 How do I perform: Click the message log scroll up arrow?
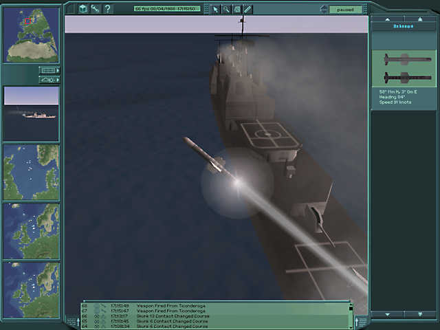pyautogui.click(x=351, y=305)
